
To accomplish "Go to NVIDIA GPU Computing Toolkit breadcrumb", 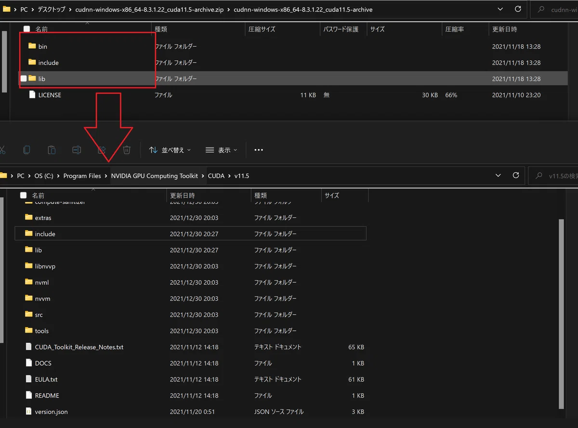I will tap(154, 176).
